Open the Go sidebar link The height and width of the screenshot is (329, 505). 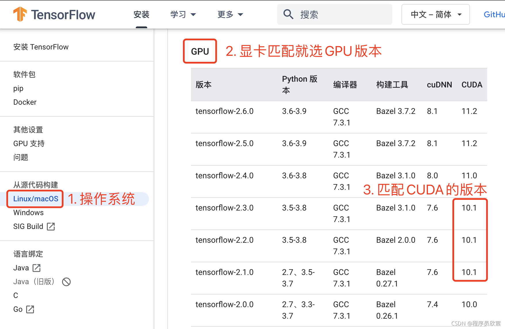(x=18, y=309)
